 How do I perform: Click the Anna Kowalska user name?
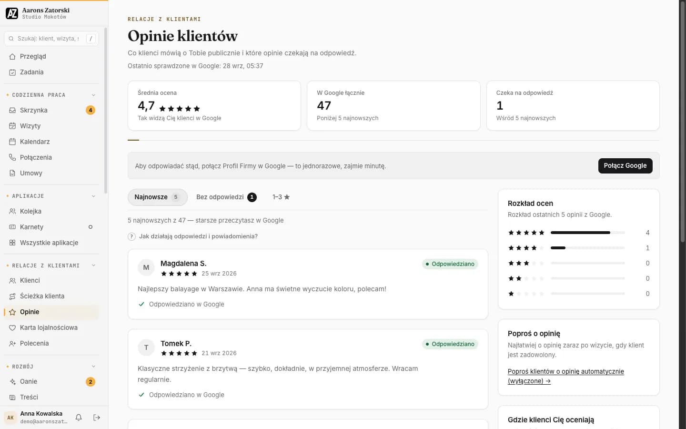(x=41, y=414)
